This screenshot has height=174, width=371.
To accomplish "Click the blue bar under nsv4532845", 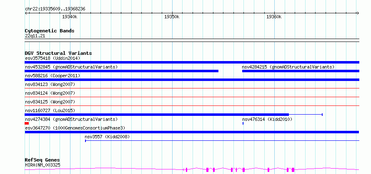I will coord(121,71).
